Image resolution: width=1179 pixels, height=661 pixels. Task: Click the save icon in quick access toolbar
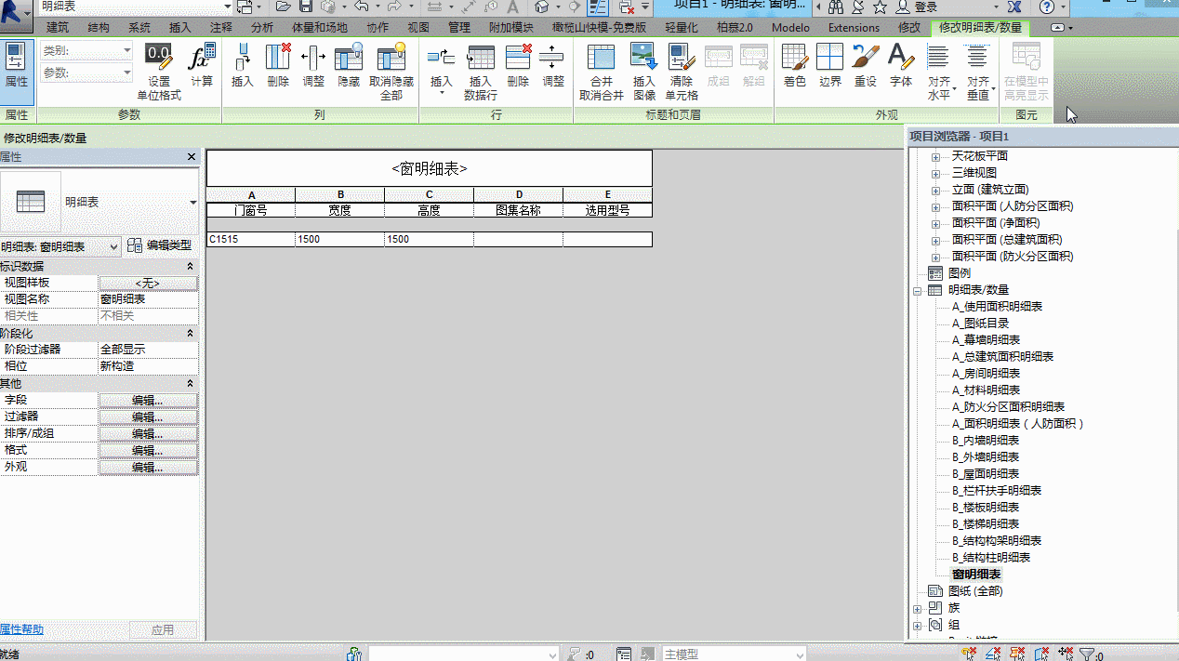(x=306, y=7)
